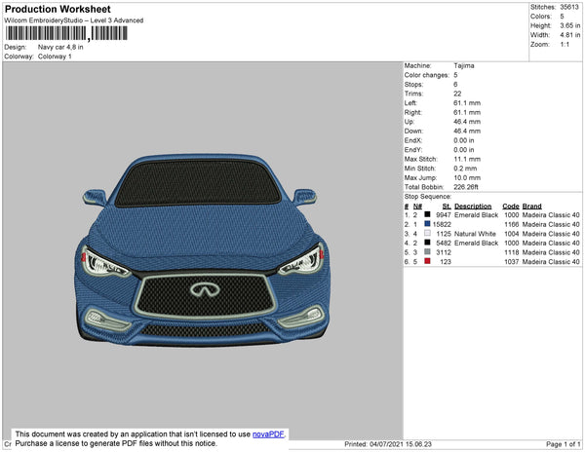This screenshot has width=585, height=452.
Task: Select the white swatch for Natural White
Action: click(427, 234)
